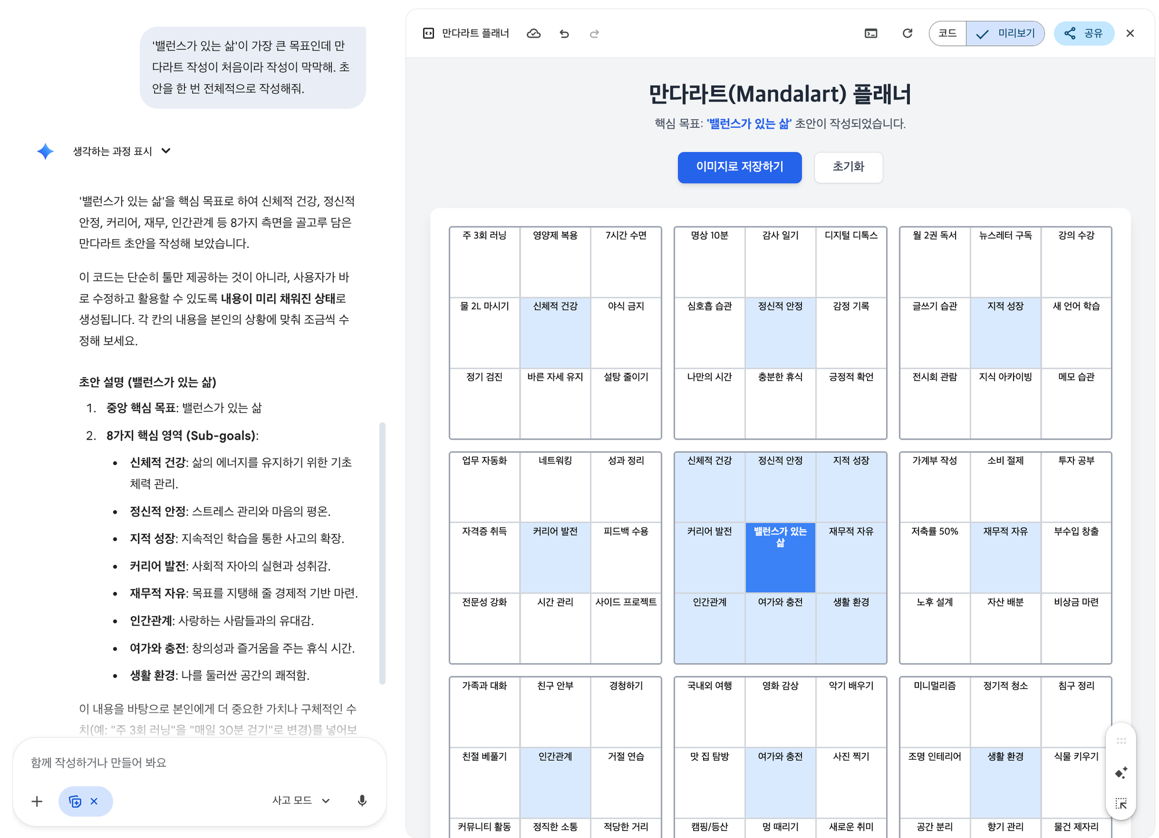Click the refresh preview icon
This screenshot has width=1159, height=838.
pos(907,34)
